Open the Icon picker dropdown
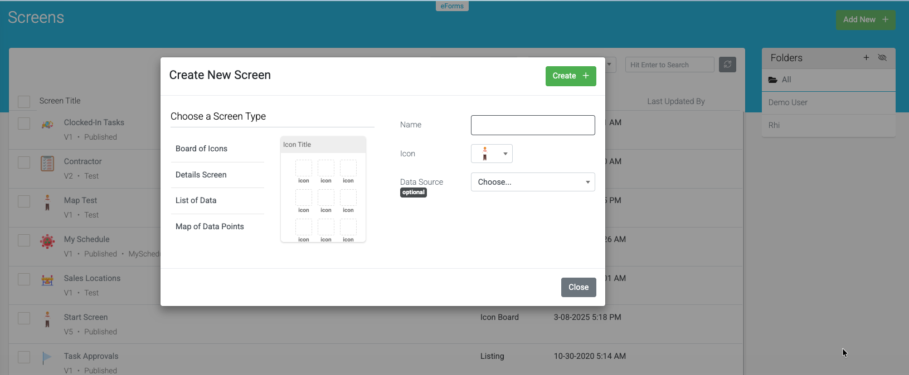909x375 pixels. (492, 154)
